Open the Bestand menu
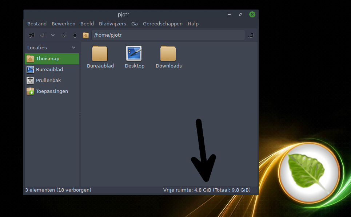The image size is (351, 217). (x=37, y=24)
